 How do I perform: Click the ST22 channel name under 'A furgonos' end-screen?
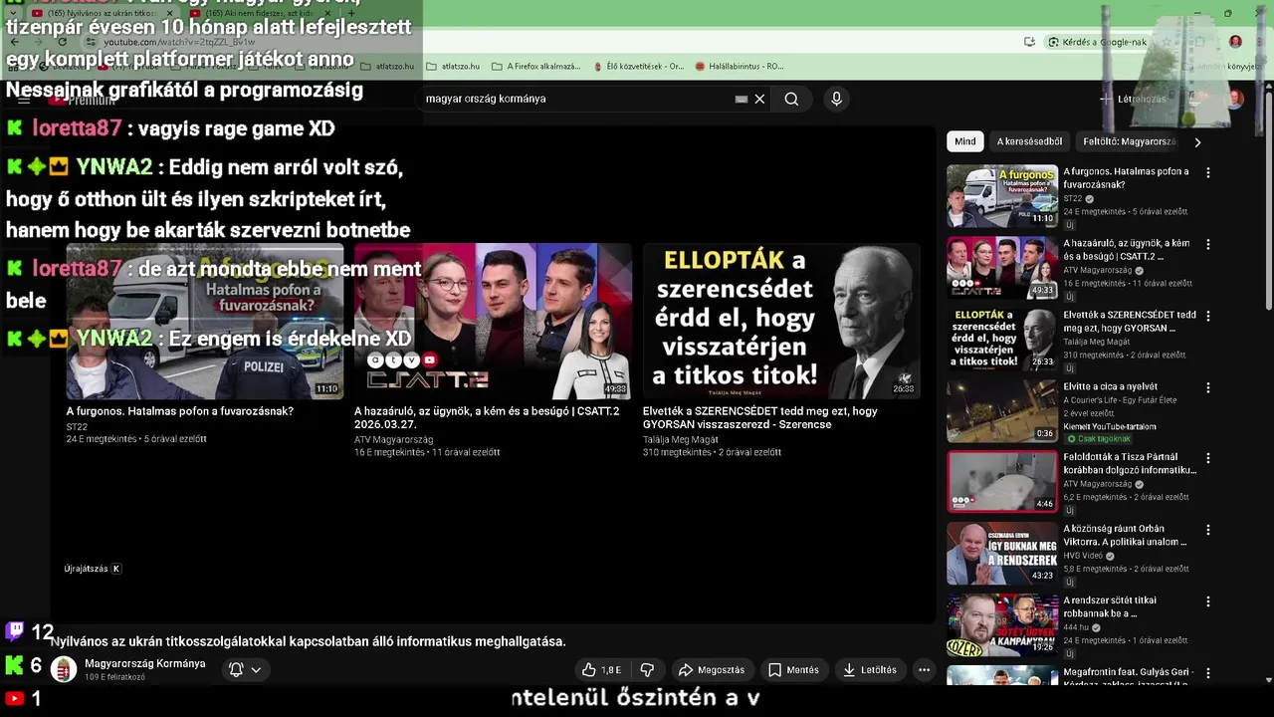[x=77, y=426]
